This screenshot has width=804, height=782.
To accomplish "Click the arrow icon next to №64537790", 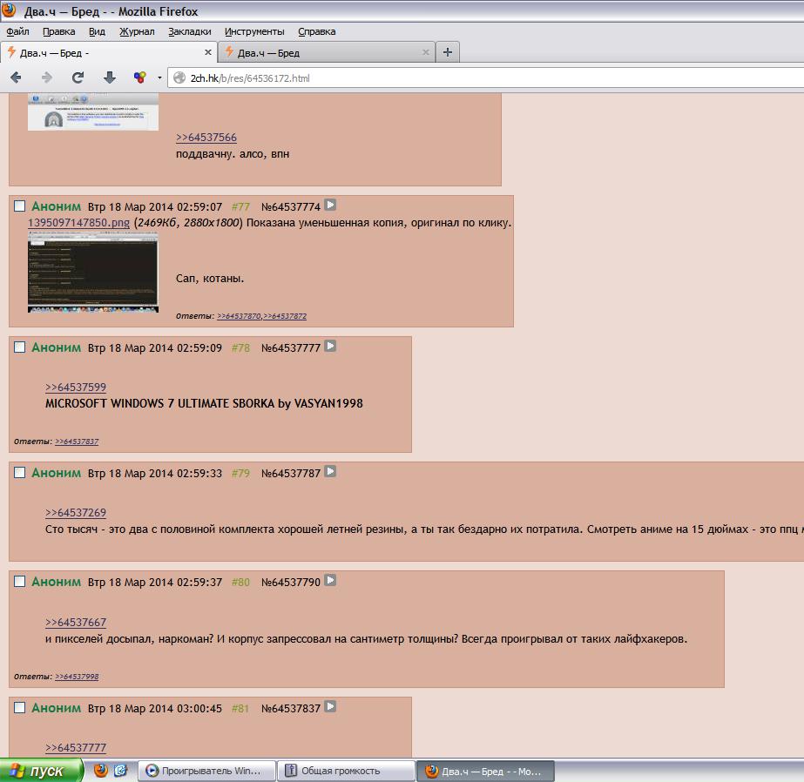I will [331, 580].
